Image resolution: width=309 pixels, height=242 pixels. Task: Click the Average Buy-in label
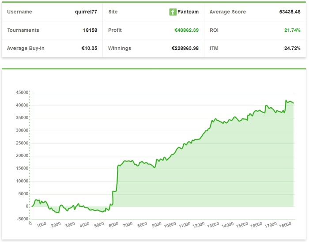click(x=26, y=48)
